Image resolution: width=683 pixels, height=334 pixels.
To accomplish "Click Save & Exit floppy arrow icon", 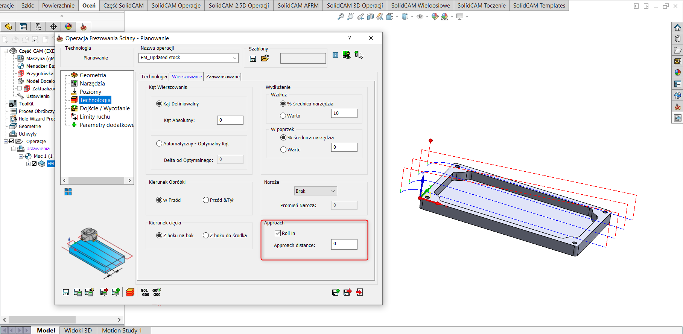I will point(347,292).
